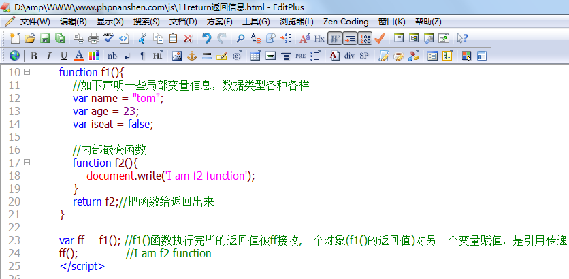Open the HTML table dropdown
This screenshot has width=569, height=279.
pos(255,56)
